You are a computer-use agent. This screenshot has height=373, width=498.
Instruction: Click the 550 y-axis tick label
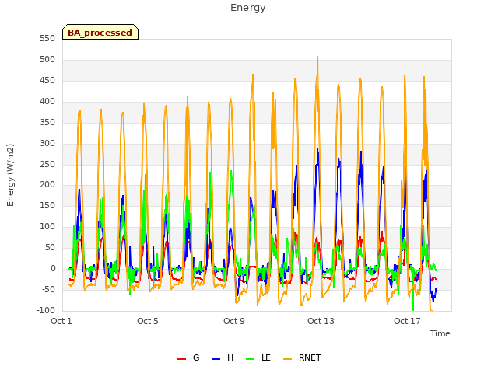click(47, 38)
